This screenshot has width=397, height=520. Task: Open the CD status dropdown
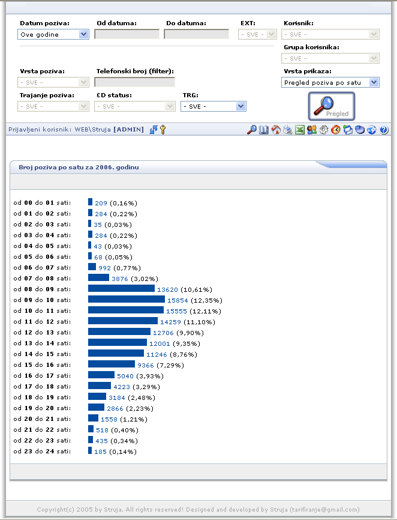tap(135, 106)
